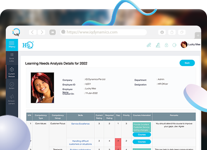Open Lucky Mee user avatar
The height and width of the screenshot is (150, 207).
(x=184, y=45)
